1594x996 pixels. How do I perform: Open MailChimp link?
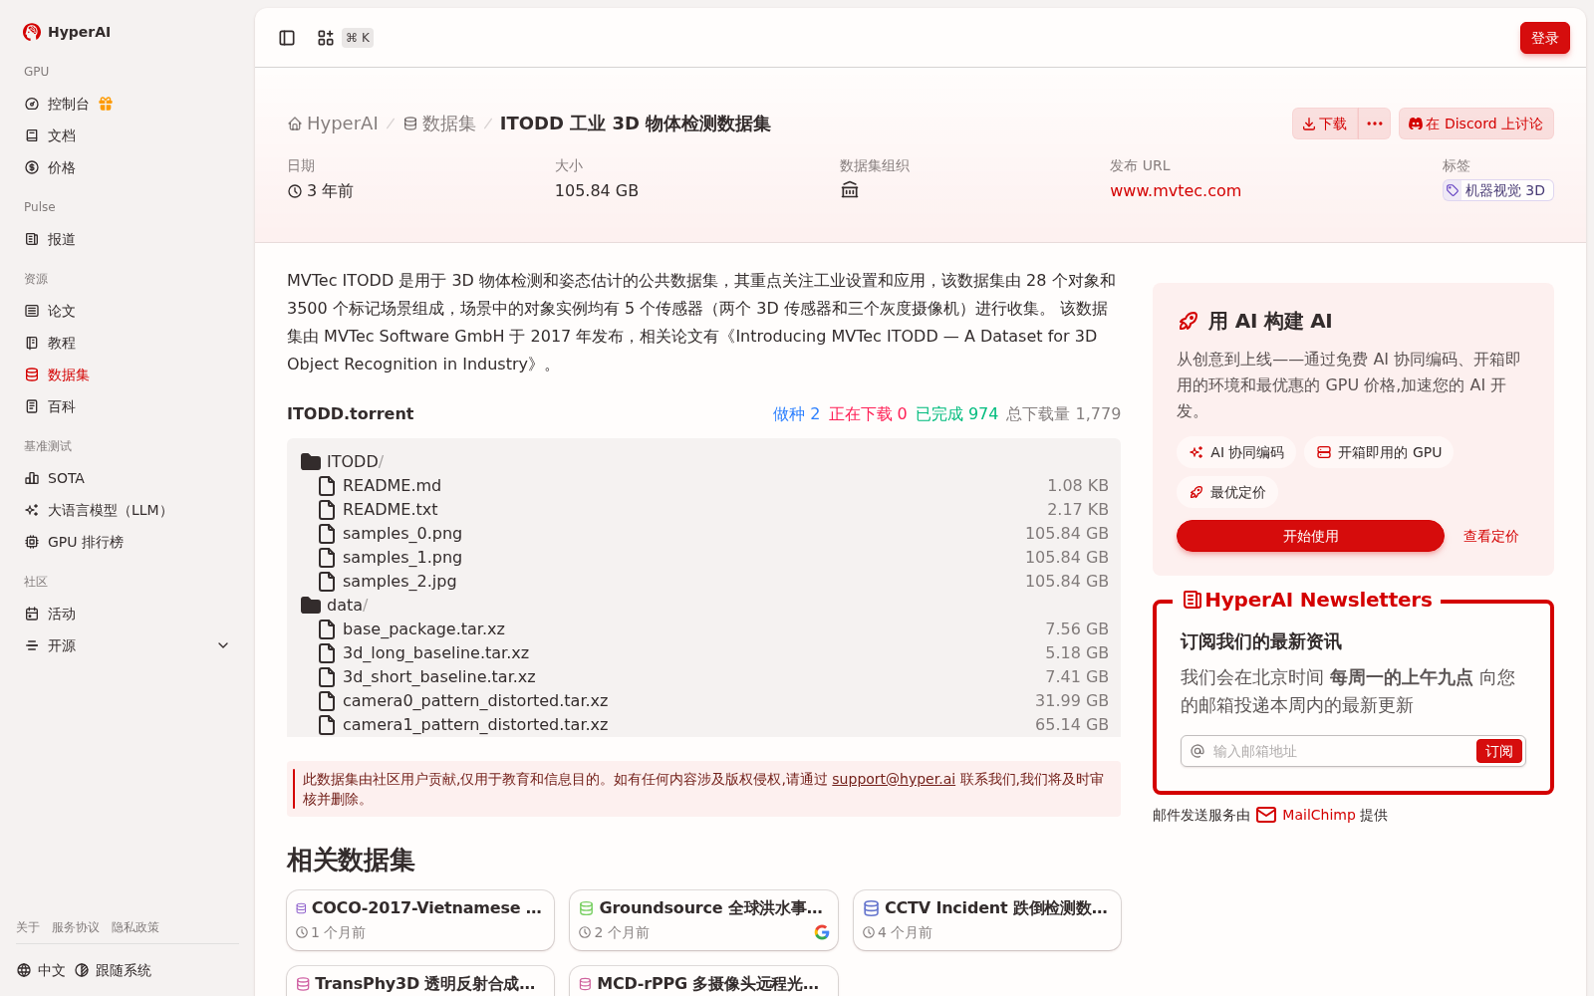1318,815
